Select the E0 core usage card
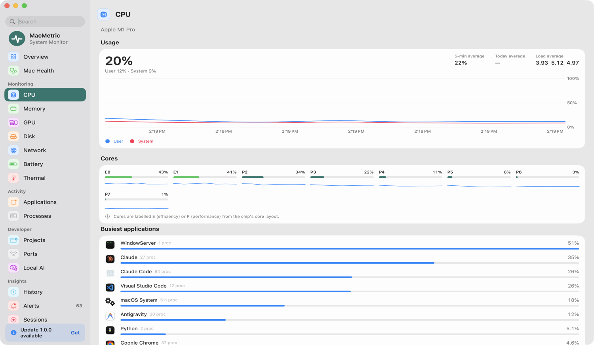 [x=137, y=178]
